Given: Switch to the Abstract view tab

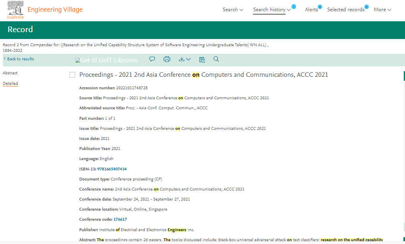Looking at the screenshot, I should (x=10, y=73).
